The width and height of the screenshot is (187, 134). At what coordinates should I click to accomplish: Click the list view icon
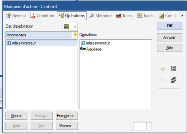[174, 69]
